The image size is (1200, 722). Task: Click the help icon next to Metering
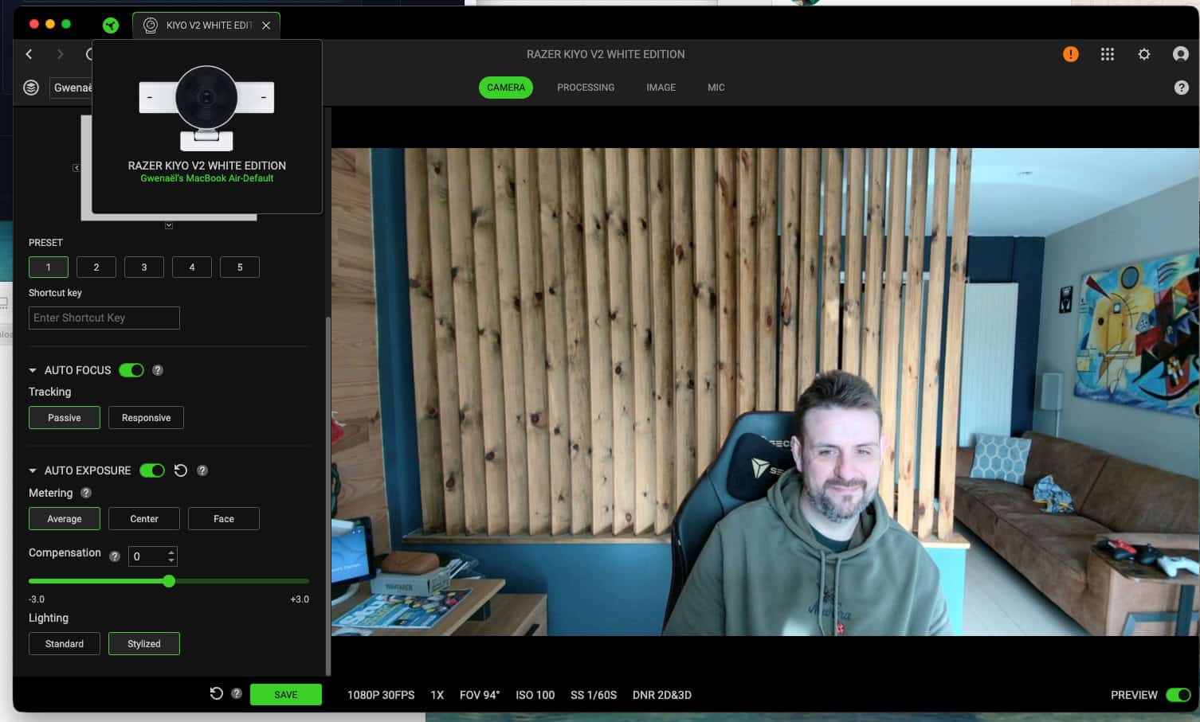(86, 493)
